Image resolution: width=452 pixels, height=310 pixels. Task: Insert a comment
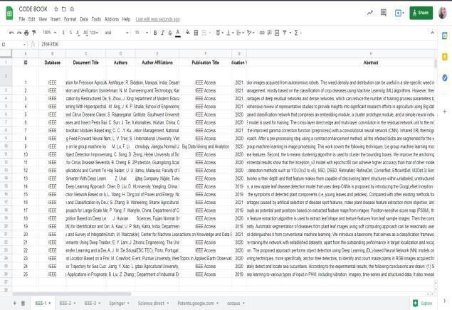click(270, 33)
